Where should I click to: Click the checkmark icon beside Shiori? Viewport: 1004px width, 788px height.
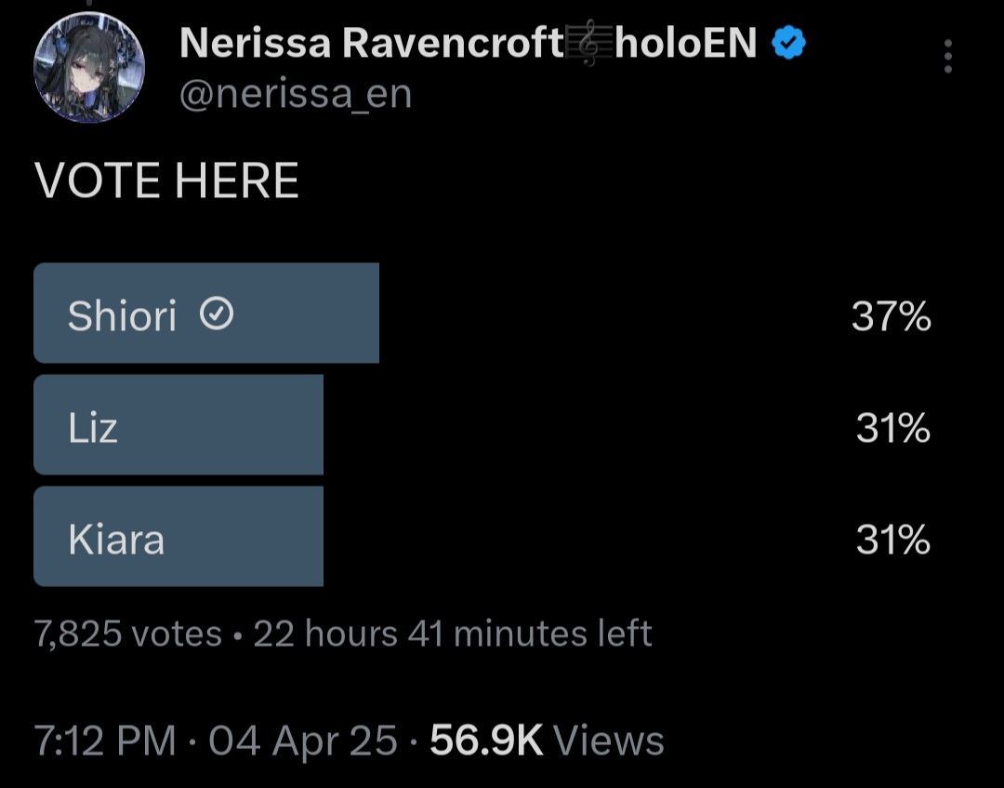[217, 316]
